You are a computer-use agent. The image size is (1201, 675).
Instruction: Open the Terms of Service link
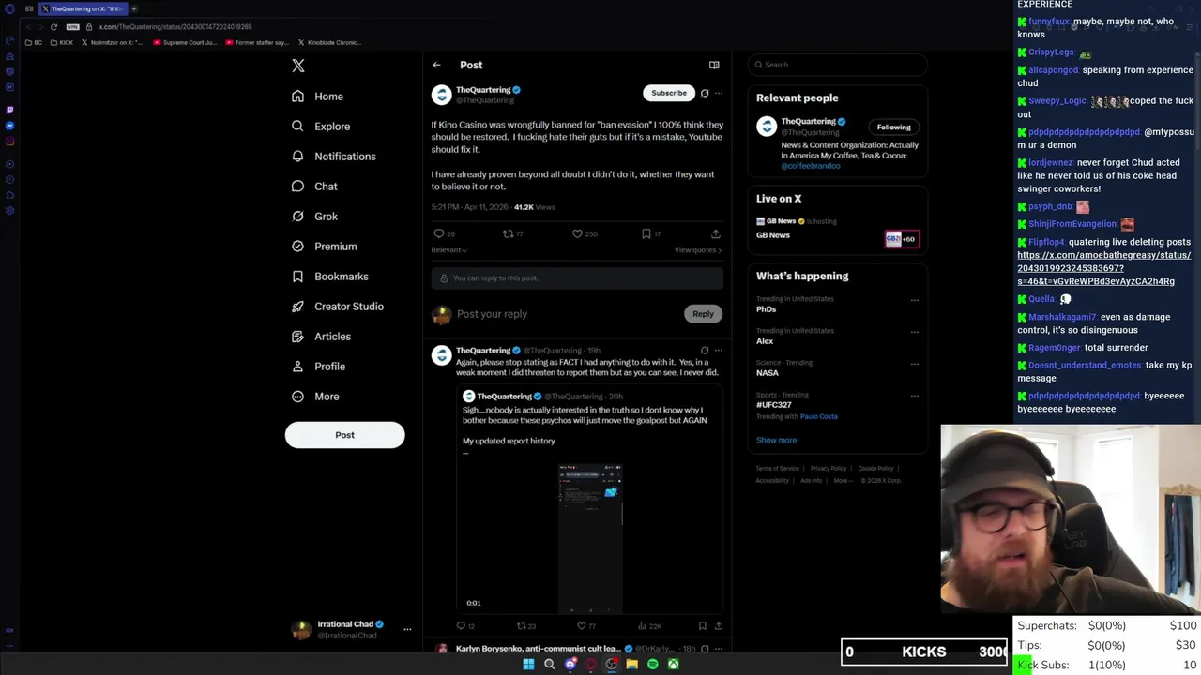point(778,468)
